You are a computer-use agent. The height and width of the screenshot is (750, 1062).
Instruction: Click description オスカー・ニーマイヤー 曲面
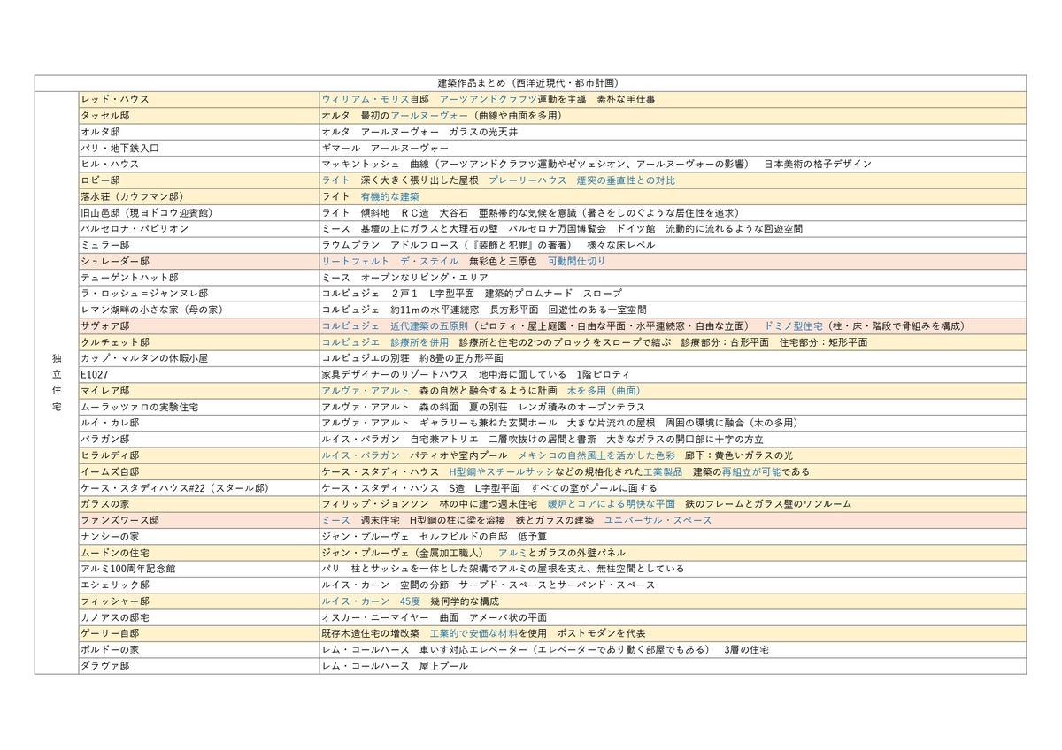(673, 616)
